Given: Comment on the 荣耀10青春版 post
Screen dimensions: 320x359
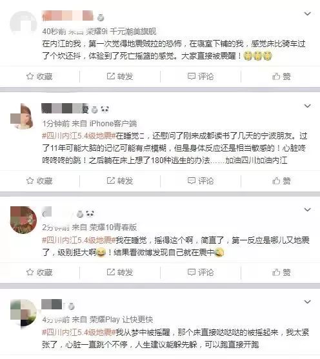Looking at the screenshot, I should 201,272.
